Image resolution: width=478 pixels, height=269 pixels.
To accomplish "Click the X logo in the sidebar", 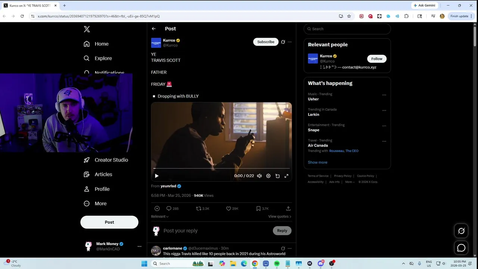I will tap(87, 29).
